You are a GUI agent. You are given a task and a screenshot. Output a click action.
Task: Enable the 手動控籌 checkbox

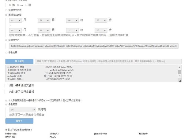tap(6, 53)
